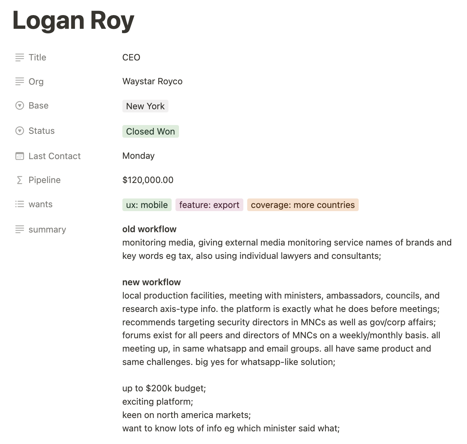Click the multi-select list icon beside wants
467x444 pixels.
coord(20,204)
